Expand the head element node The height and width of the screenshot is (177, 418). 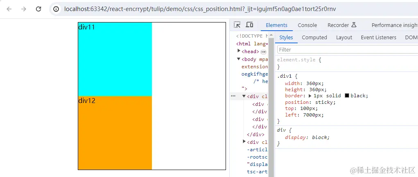click(239, 51)
